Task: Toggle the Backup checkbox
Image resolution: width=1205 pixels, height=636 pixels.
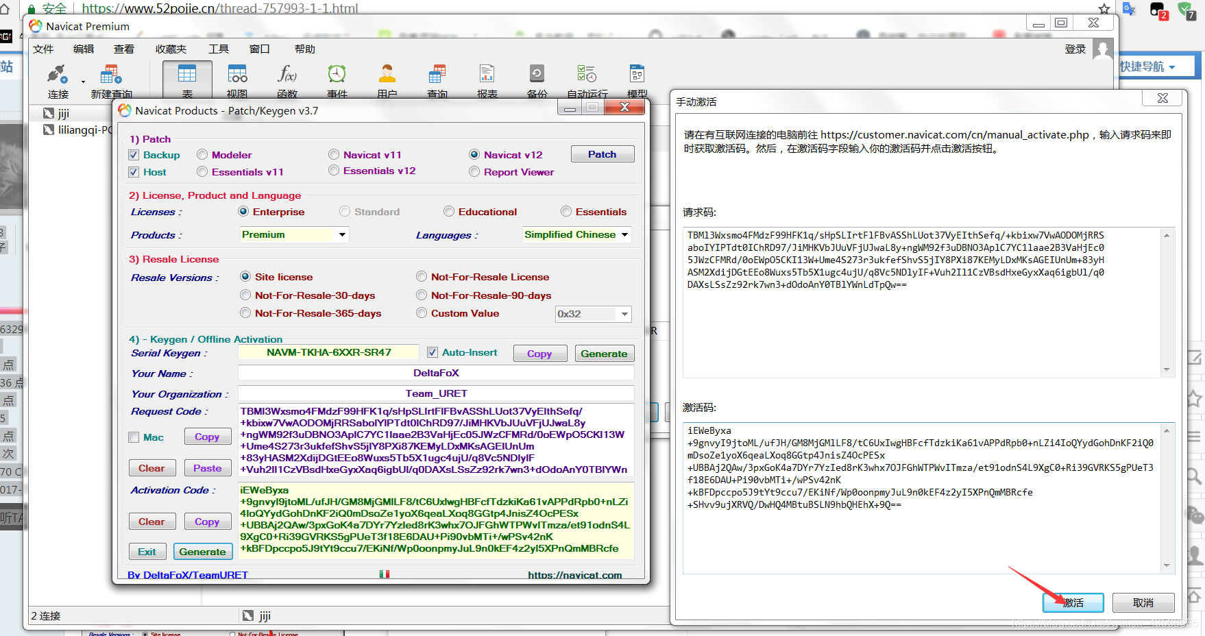Action: (x=134, y=155)
